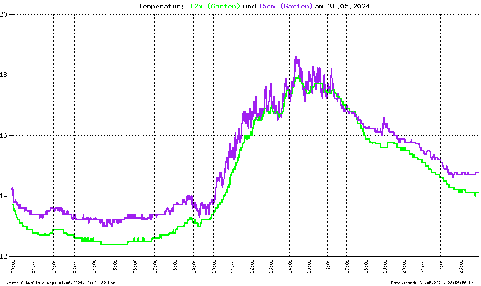The image size is (481, 286).
Task: Click the x-axis time label 04:00
Action: click(94, 266)
